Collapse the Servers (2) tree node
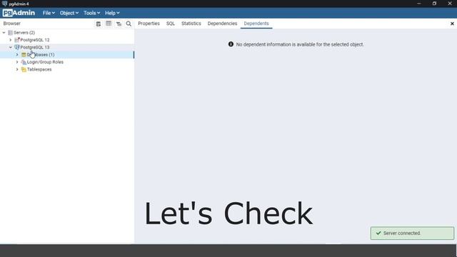 (4, 33)
